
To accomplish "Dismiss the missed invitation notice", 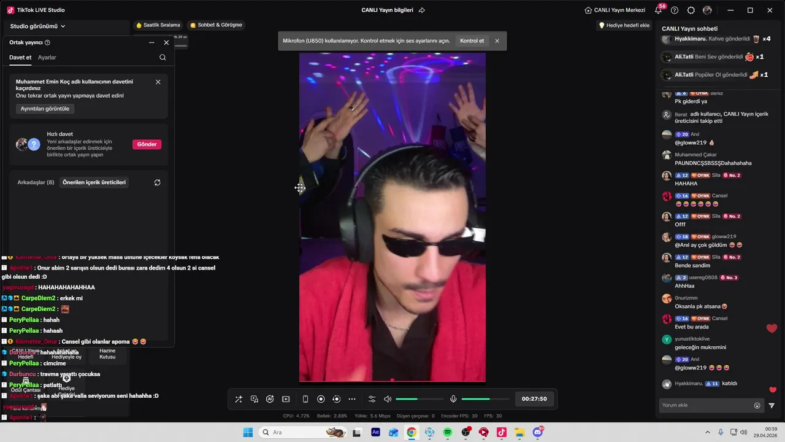I will click(158, 82).
